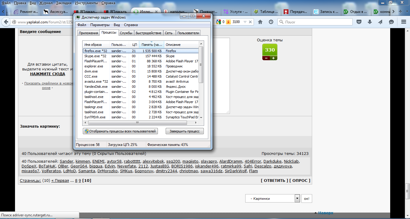
Task: Open Firefox Инструменты menu
Action: pos(87,3)
